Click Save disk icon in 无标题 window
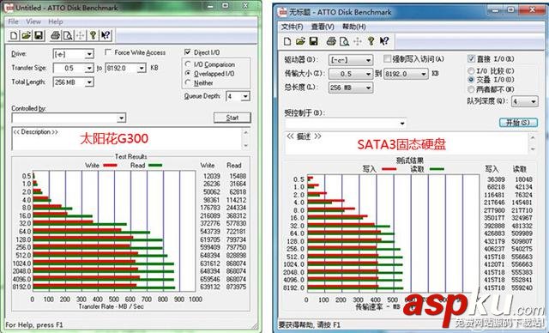The width and height of the screenshot is (549, 333). 313,41
